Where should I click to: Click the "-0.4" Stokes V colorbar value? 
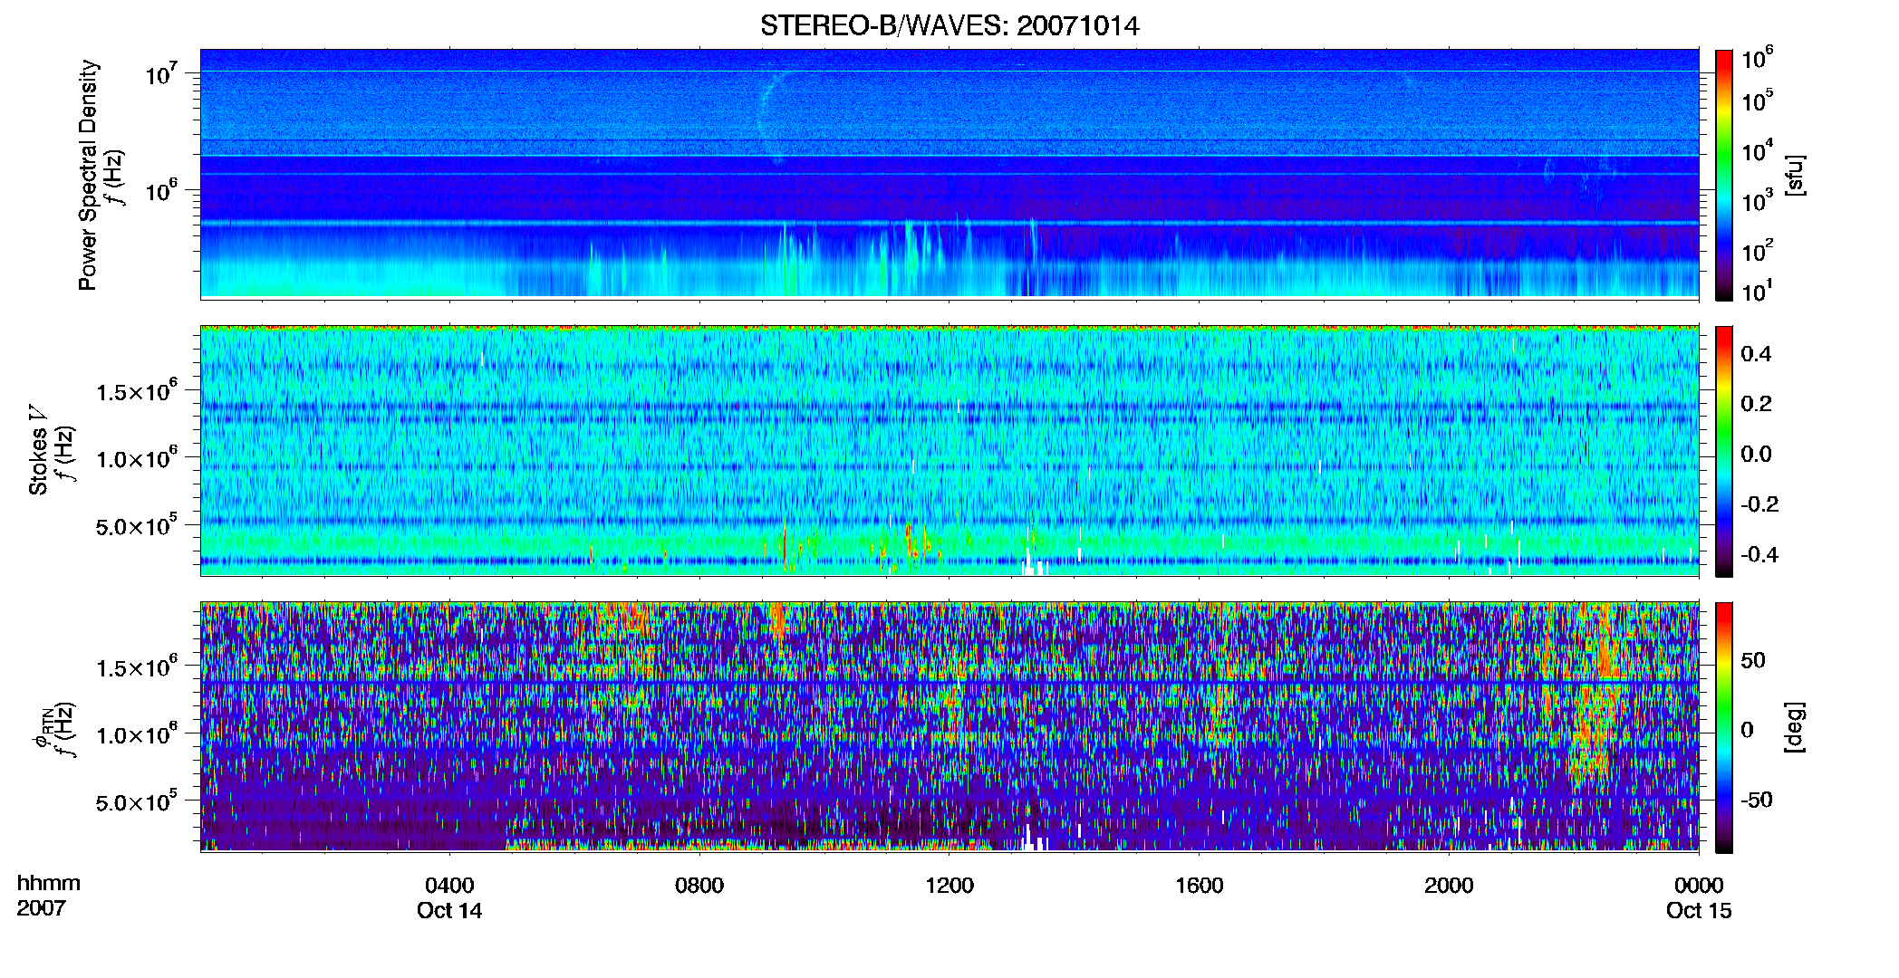(x=1759, y=555)
